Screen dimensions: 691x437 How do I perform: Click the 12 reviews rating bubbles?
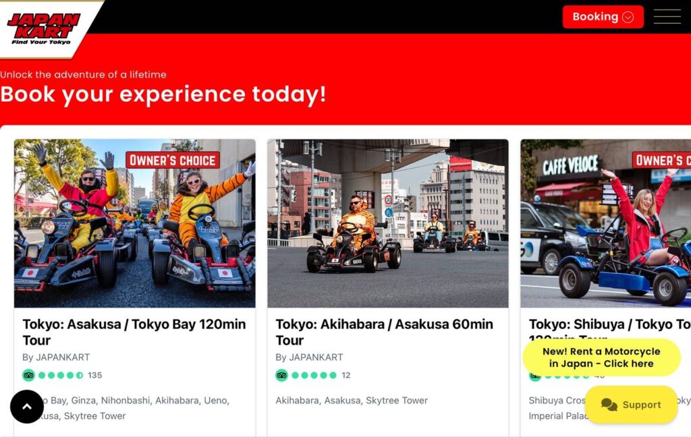point(314,376)
